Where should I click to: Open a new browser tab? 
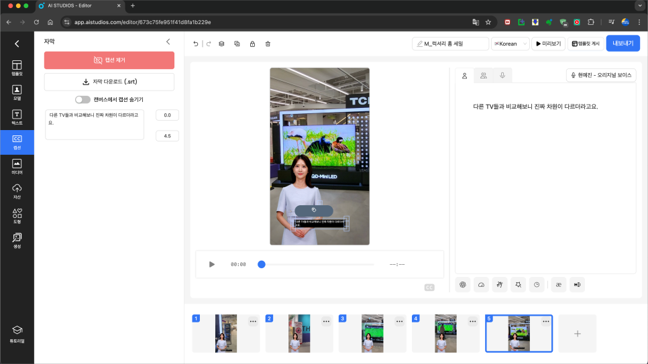point(133,6)
